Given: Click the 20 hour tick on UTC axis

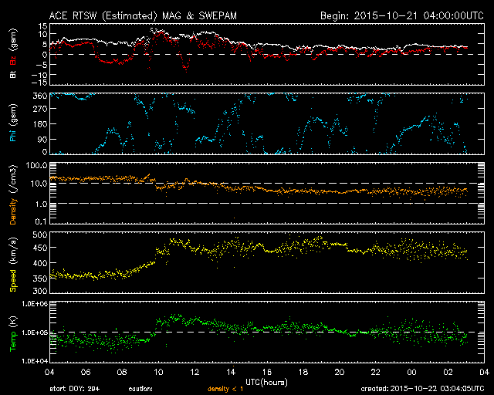Looking at the screenshot, I should pos(340,372).
